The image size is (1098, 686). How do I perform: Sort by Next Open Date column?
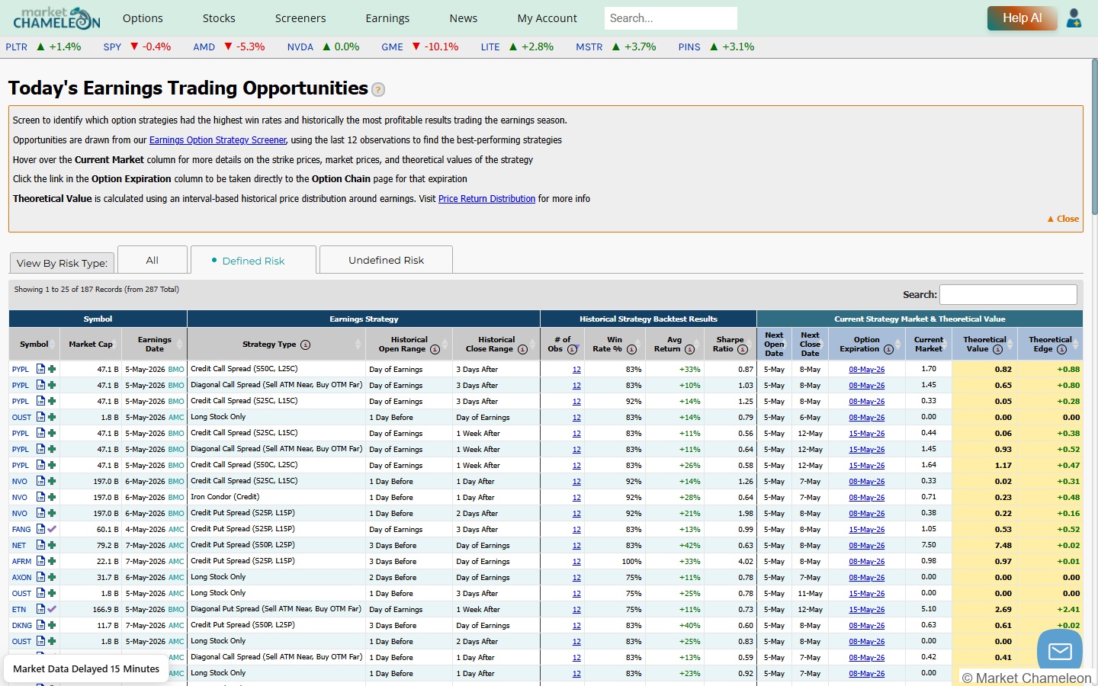[x=774, y=345]
